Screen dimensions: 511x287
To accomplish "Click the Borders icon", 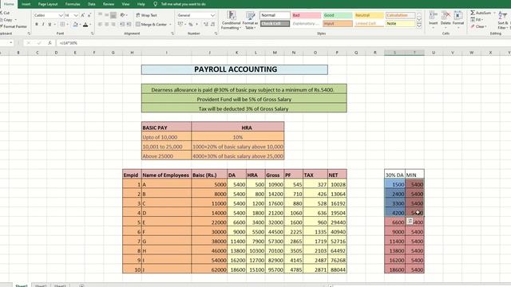I will pos(62,25).
